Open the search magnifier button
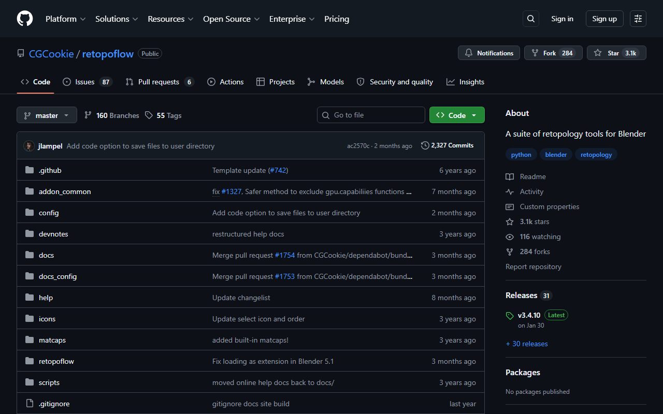663x414 pixels. click(531, 19)
